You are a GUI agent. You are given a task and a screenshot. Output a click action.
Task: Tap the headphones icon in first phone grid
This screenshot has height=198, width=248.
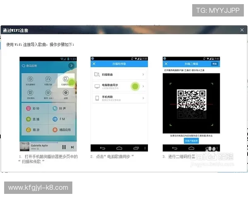(48, 79)
